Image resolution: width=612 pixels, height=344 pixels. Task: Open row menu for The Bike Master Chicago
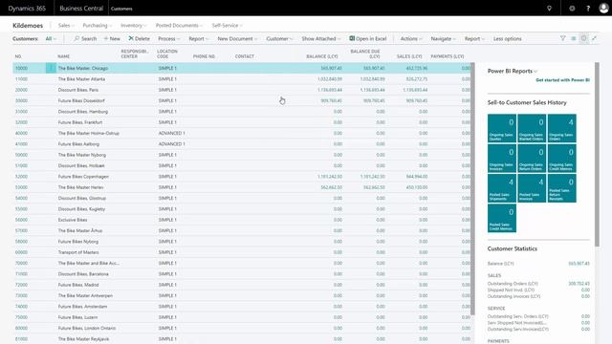tap(51, 68)
